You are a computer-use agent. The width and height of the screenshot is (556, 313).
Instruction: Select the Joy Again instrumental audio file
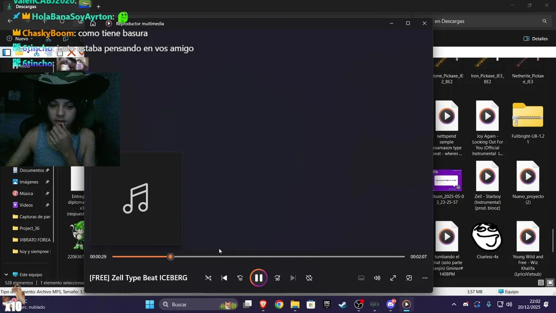pyautogui.click(x=487, y=128)
